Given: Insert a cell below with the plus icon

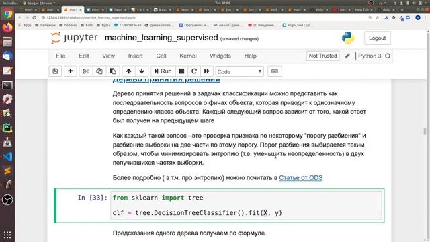Looking at the screenshot, I should [x=70, y=71].
